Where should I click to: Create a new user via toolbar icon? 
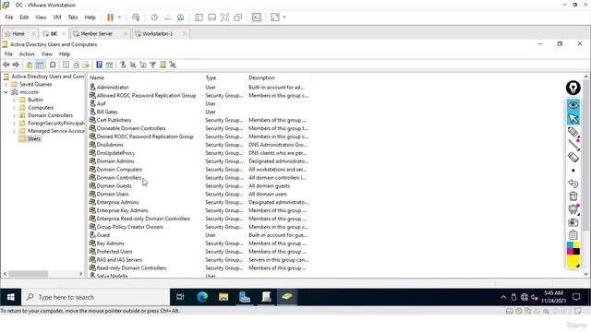coord(123,65)
